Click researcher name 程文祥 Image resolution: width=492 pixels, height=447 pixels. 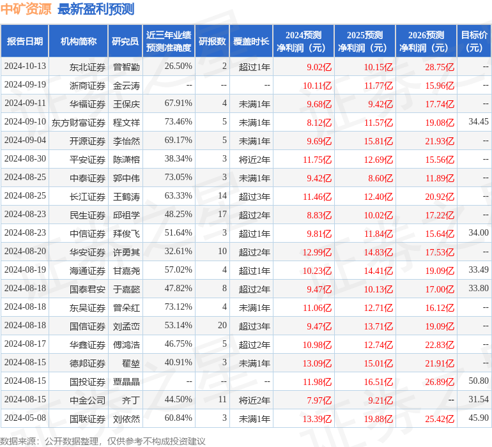127,123
